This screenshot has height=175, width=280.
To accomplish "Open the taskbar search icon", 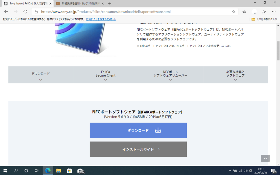I will (x=16, y=171).
